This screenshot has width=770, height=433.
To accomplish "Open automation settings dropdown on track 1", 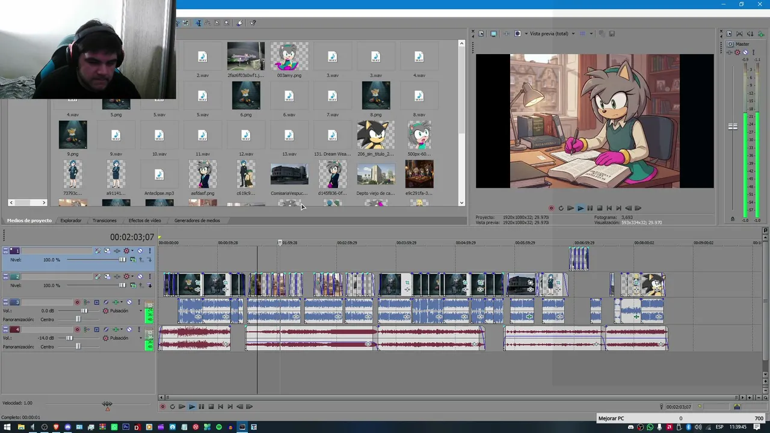I will coord(133,251).
